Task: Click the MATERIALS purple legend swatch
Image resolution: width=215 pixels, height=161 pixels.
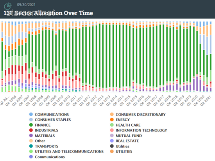Action: tap(31, 136)
